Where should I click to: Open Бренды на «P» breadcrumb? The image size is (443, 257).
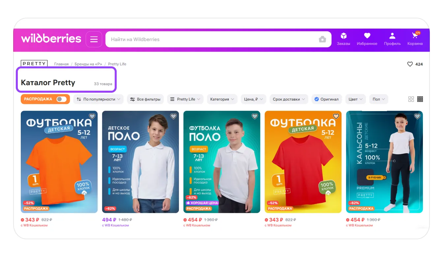click(x=88, y=64)
